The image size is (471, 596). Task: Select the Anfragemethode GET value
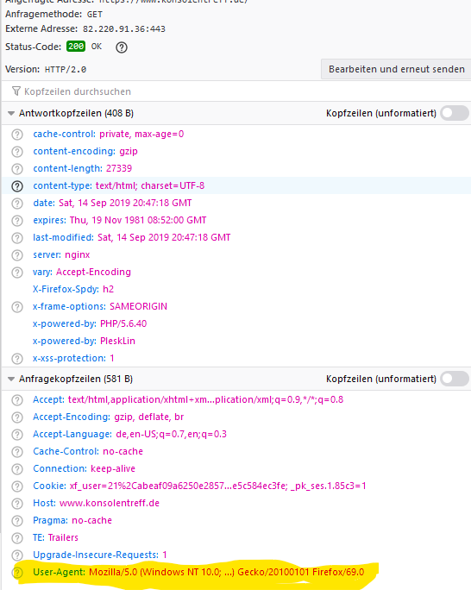tap(95, 15)
